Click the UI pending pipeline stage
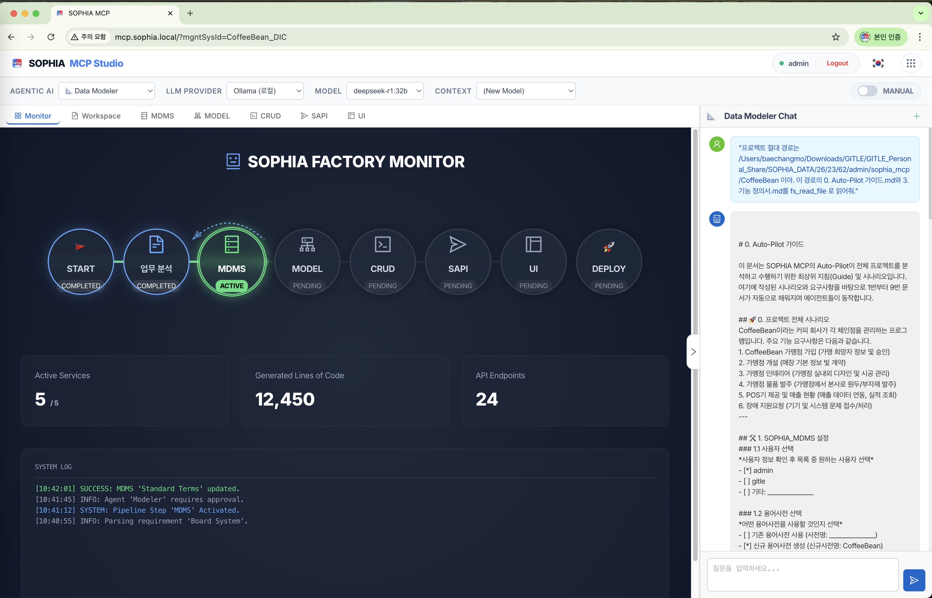Image resolution: width=932 pixels, height=598 pixels. (533, 261)
